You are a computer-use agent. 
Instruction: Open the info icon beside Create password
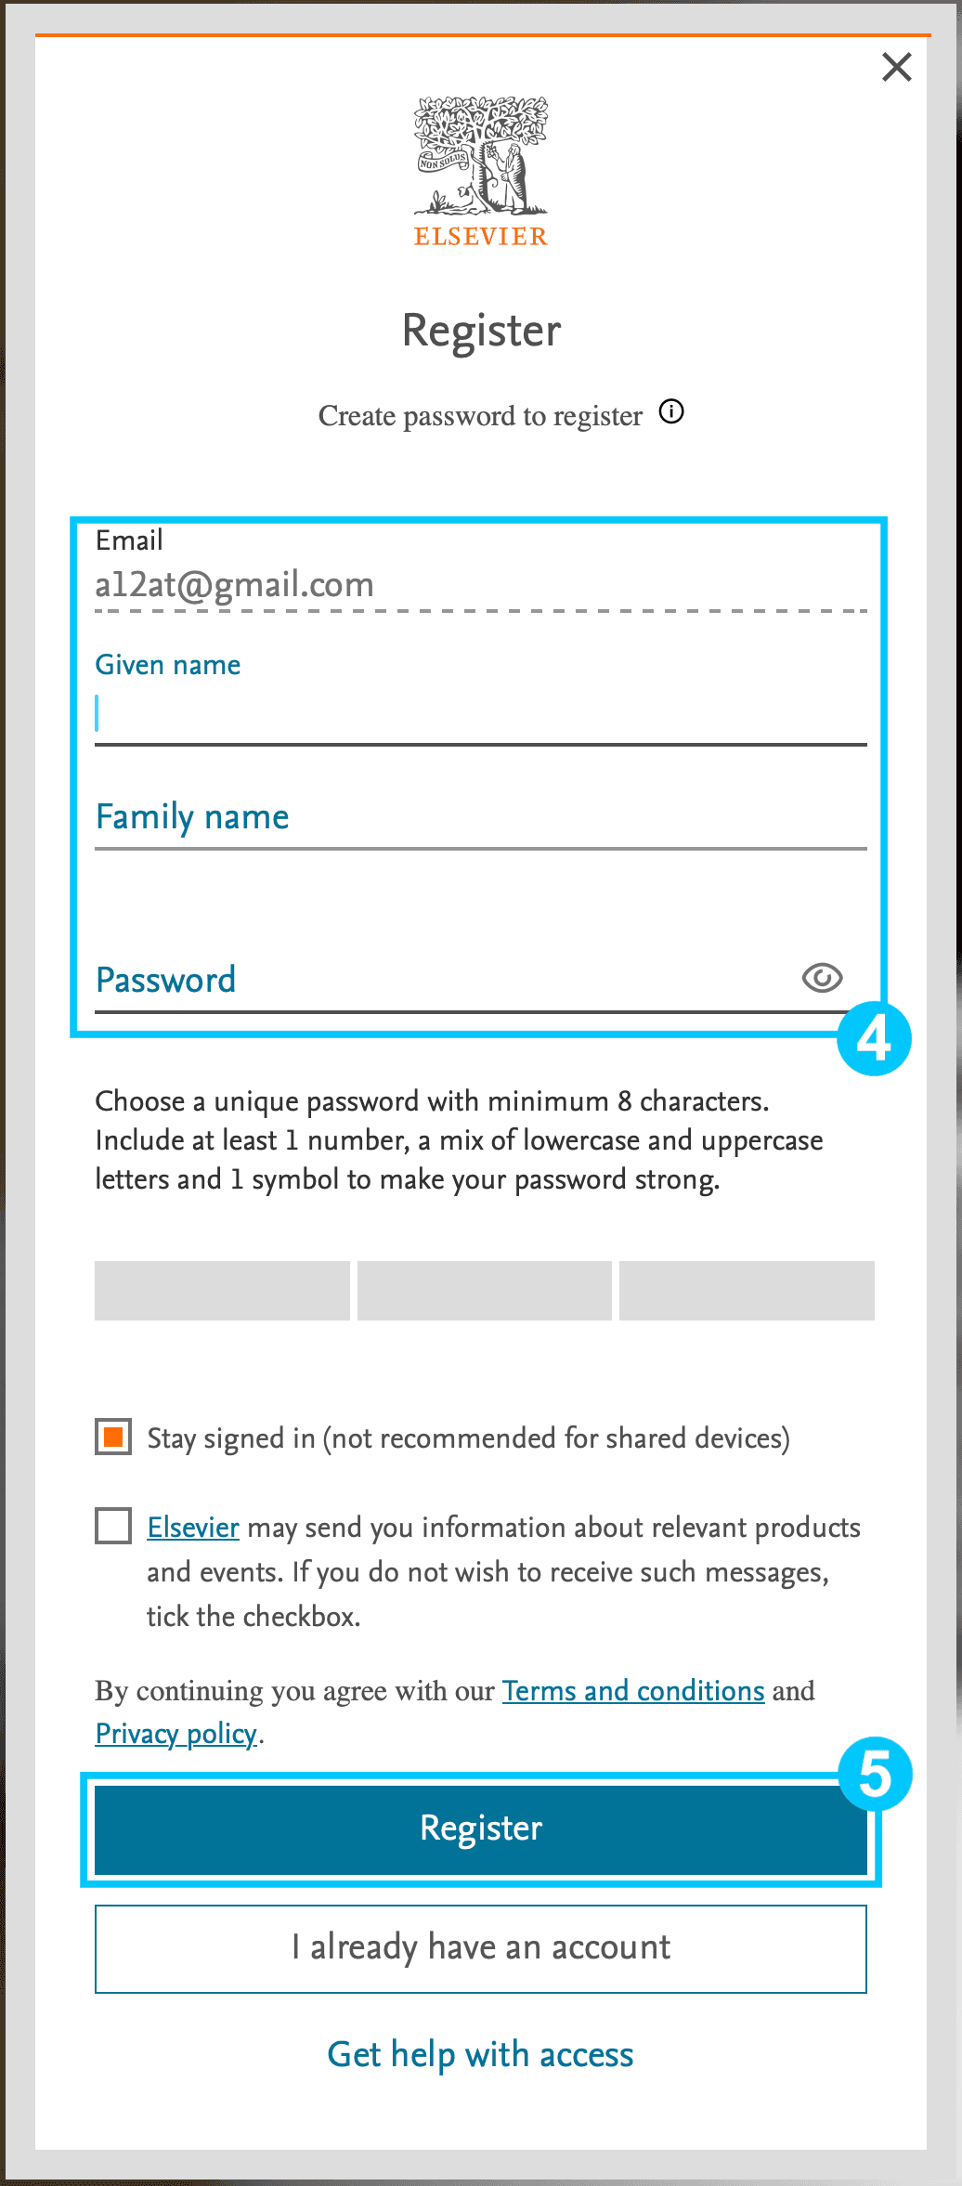(x=671, y=411)
